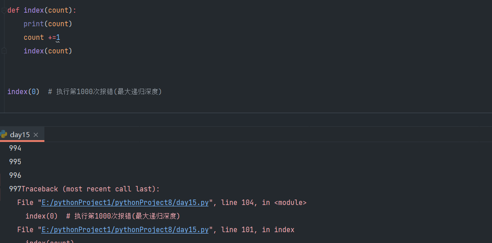Open the day15.py link for line 101
Image resolution: width=492 pixels, height=243 pixels.
tap(125, 230)
